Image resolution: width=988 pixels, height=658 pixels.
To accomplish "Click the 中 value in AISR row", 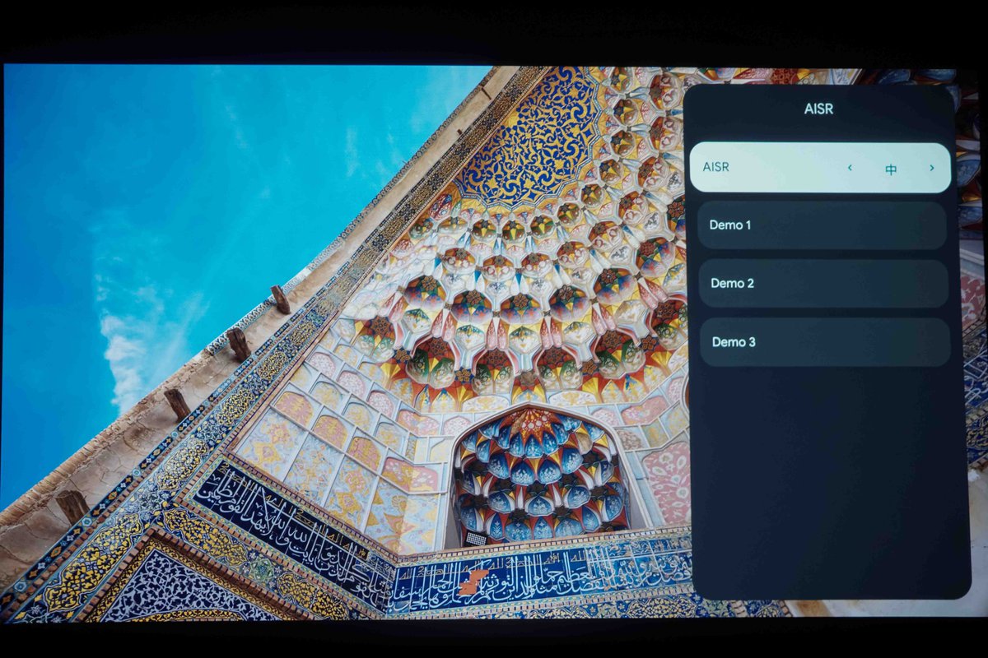I will pos(891,169).
